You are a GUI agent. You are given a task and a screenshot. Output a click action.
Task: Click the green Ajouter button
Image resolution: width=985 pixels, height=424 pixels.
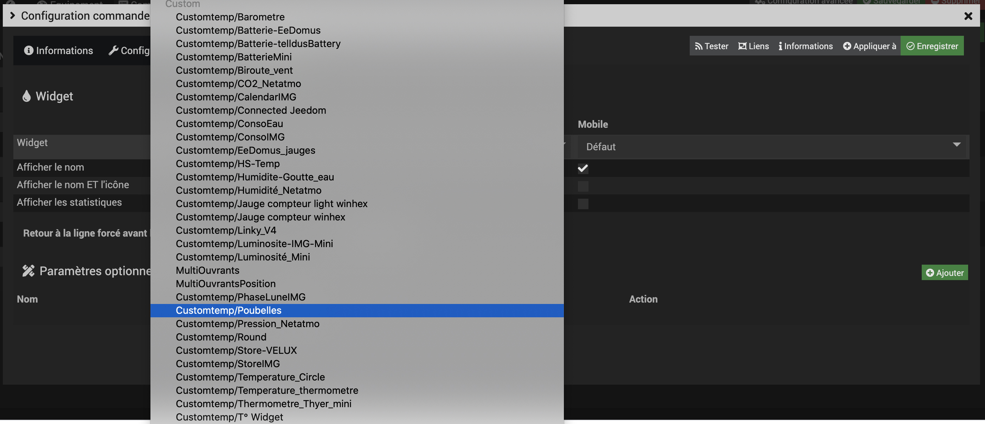pyautogui.click(x=944, y=272)
